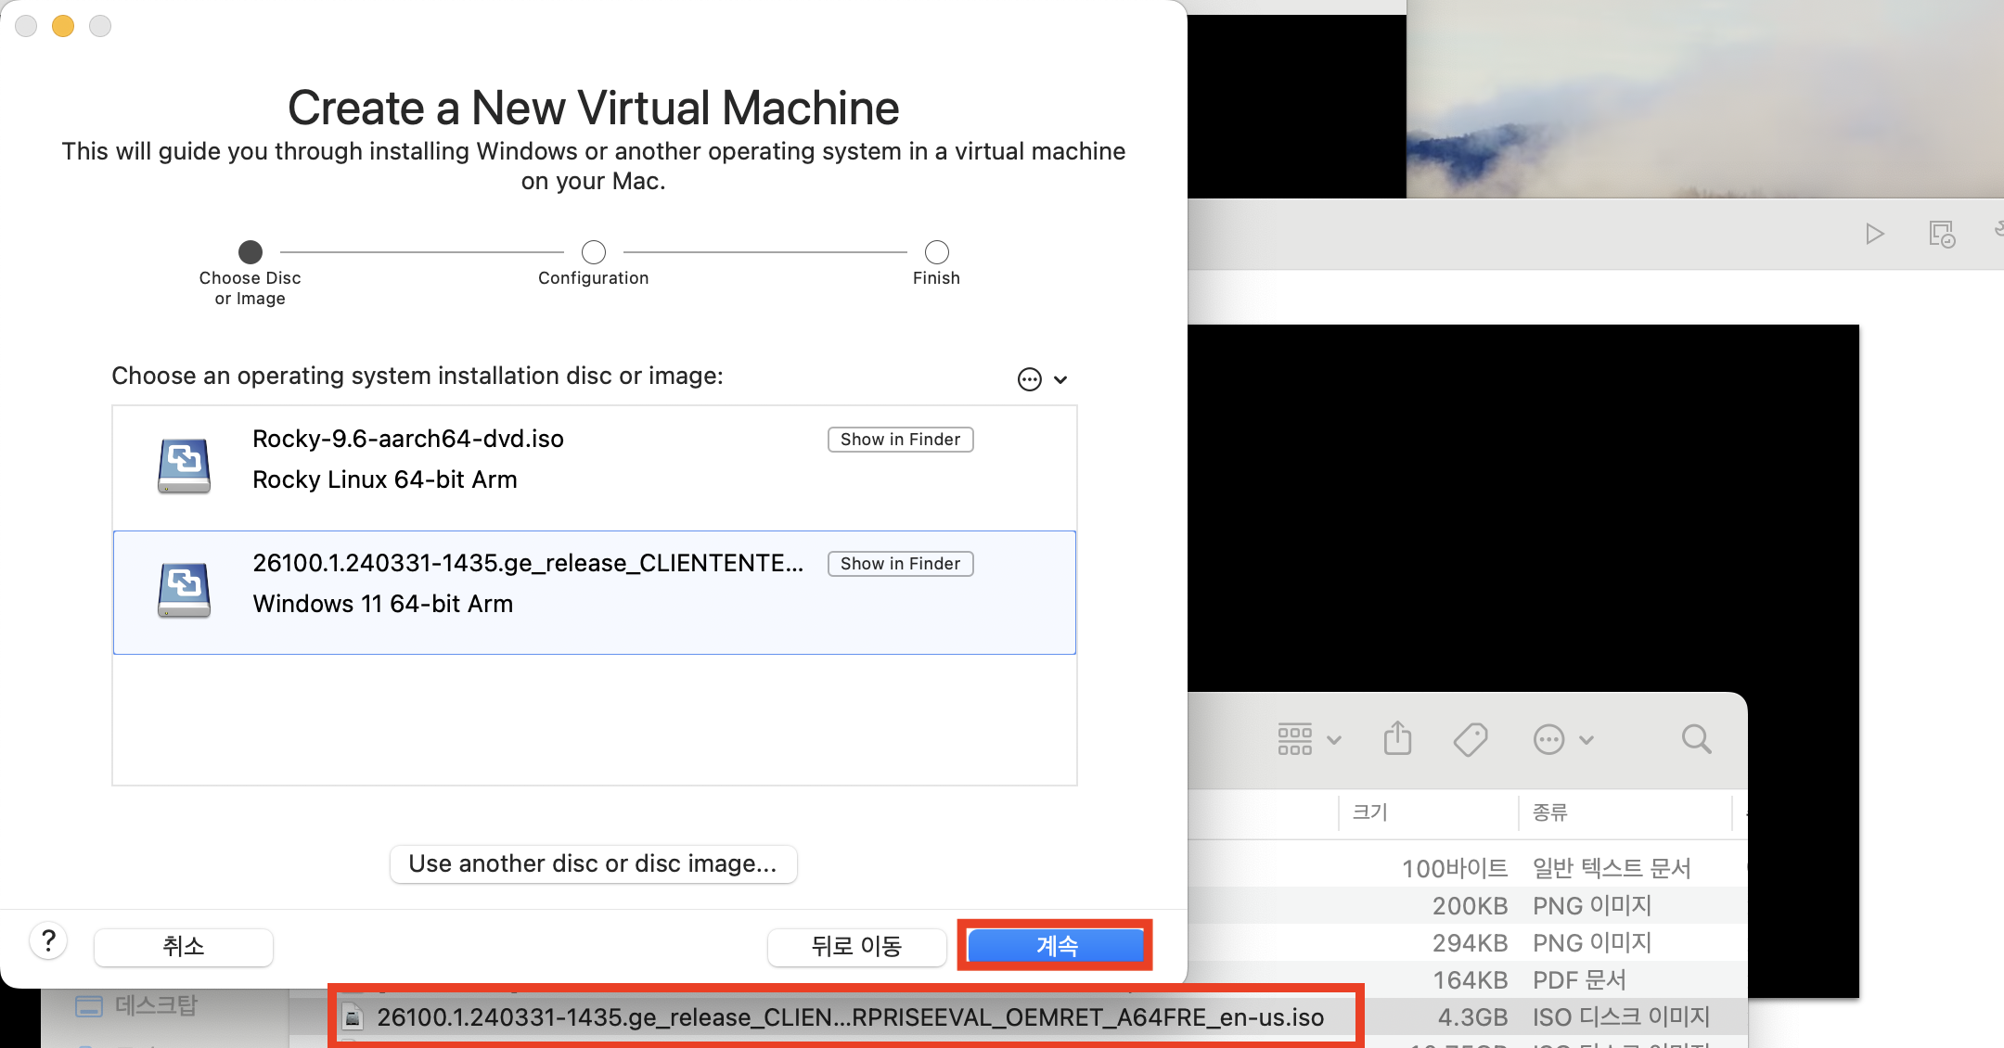Select the Choose Disc or Image step
This screenshot has width=2004, height=1048.
pos(250,252)
